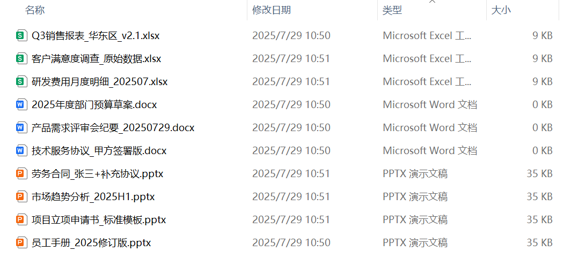564x259 pixels.
Task: Click the Excel icon of 客户满意度调查_原始数据.xlsx
Action: click(x=21, y=59)
